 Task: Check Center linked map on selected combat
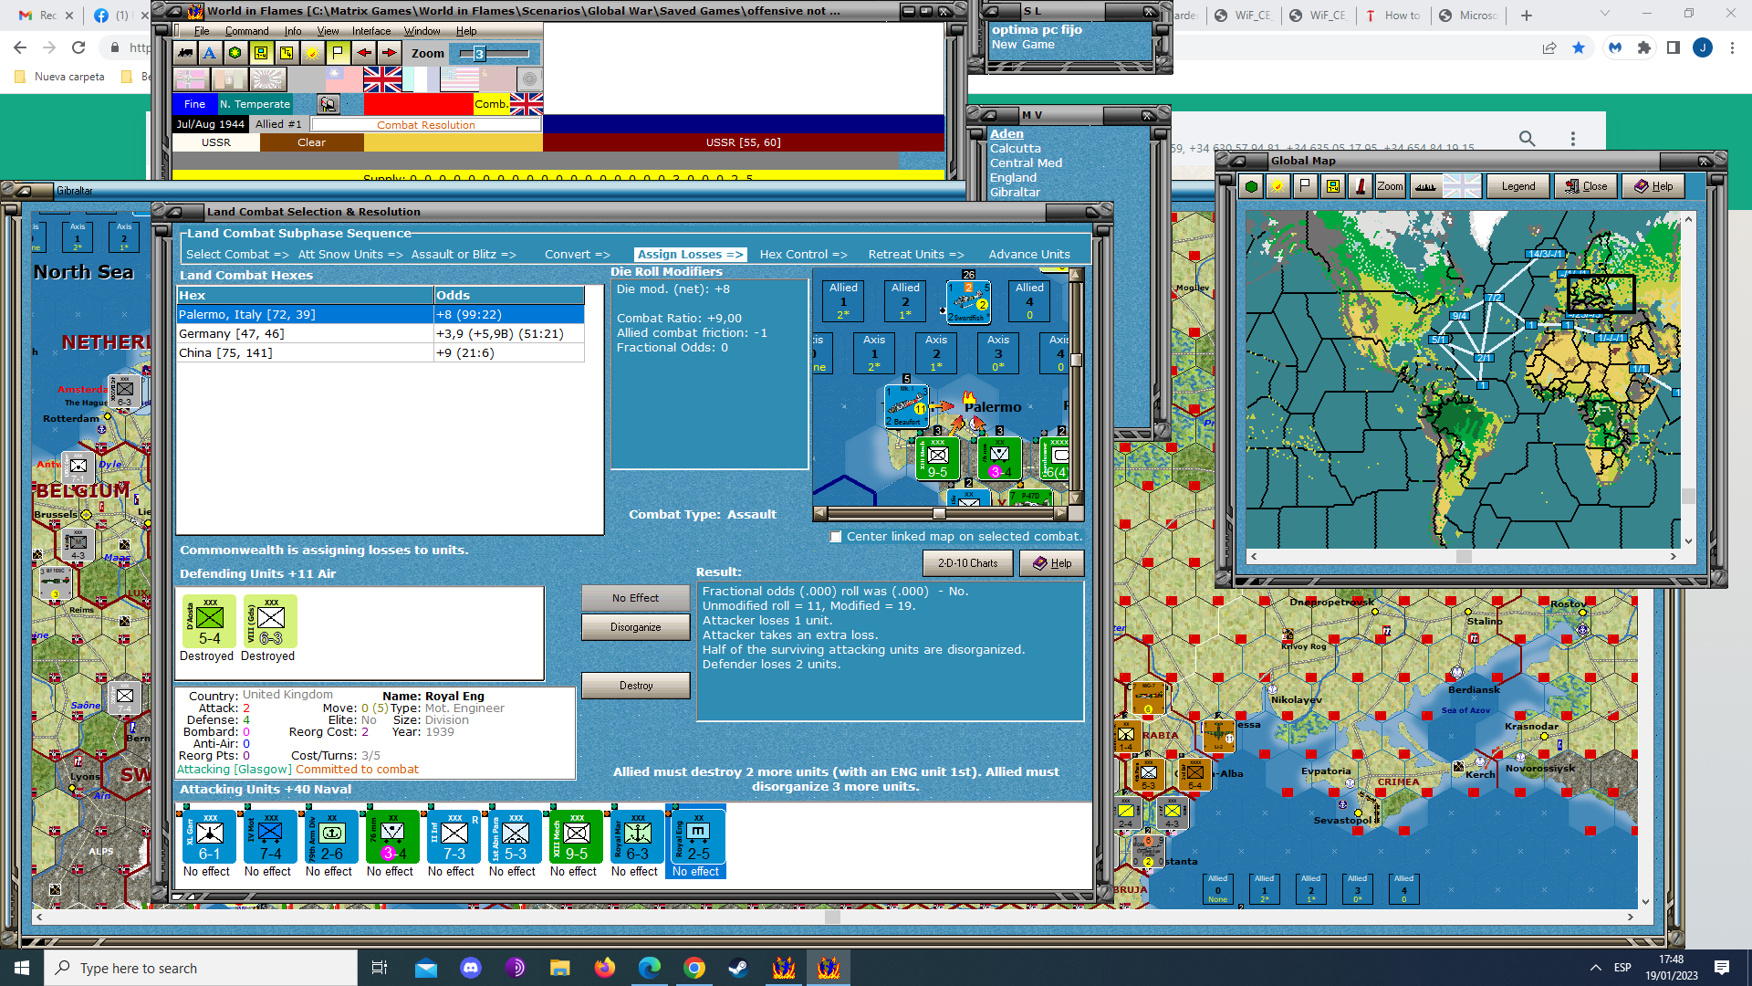pos(836,537)
